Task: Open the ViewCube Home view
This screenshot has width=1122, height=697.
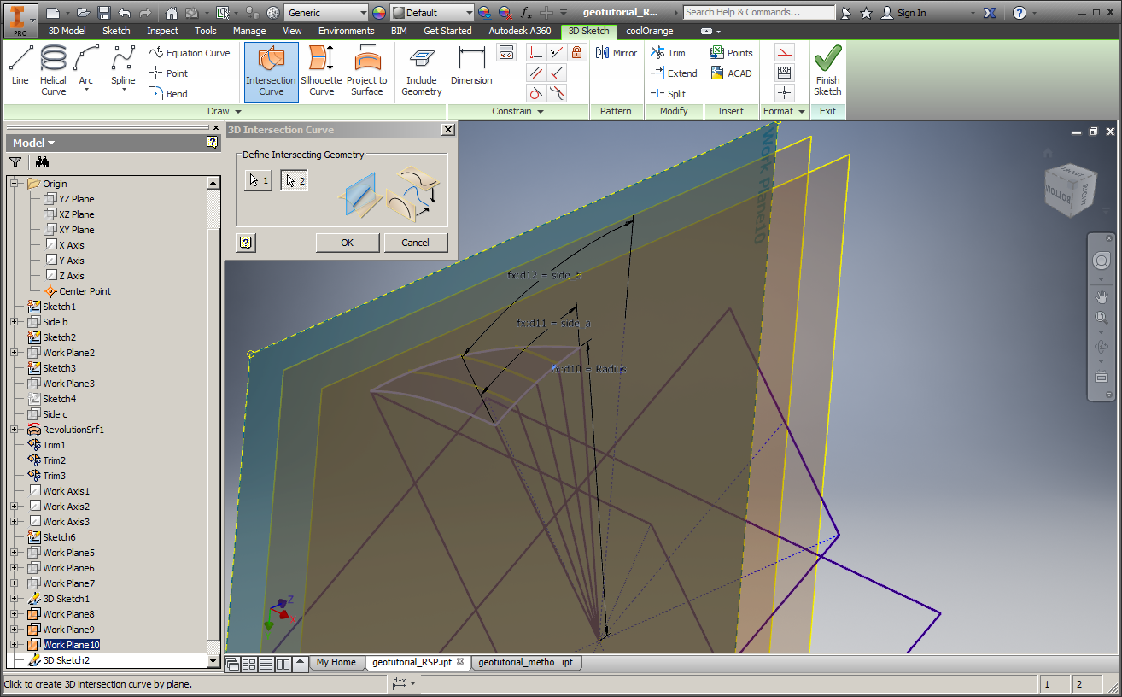Action: point(1048,154)
